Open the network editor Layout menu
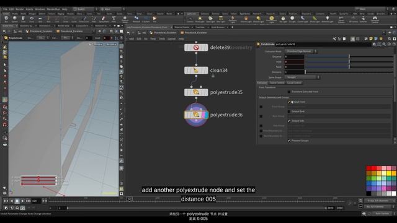Image resolution: width=397 pixels, height=223 pixels. 171,38
